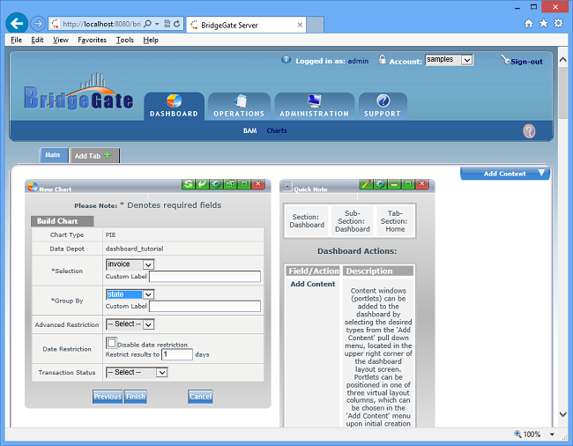Click the Finish button
This screenshot has width=573, height=446.
point(135,397)
